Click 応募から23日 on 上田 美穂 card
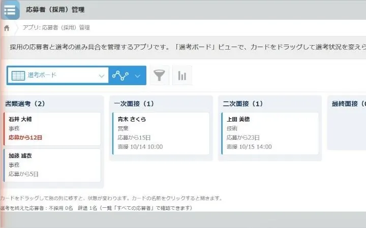This screenshot has height=228, width=366. (x=243, y=137)
